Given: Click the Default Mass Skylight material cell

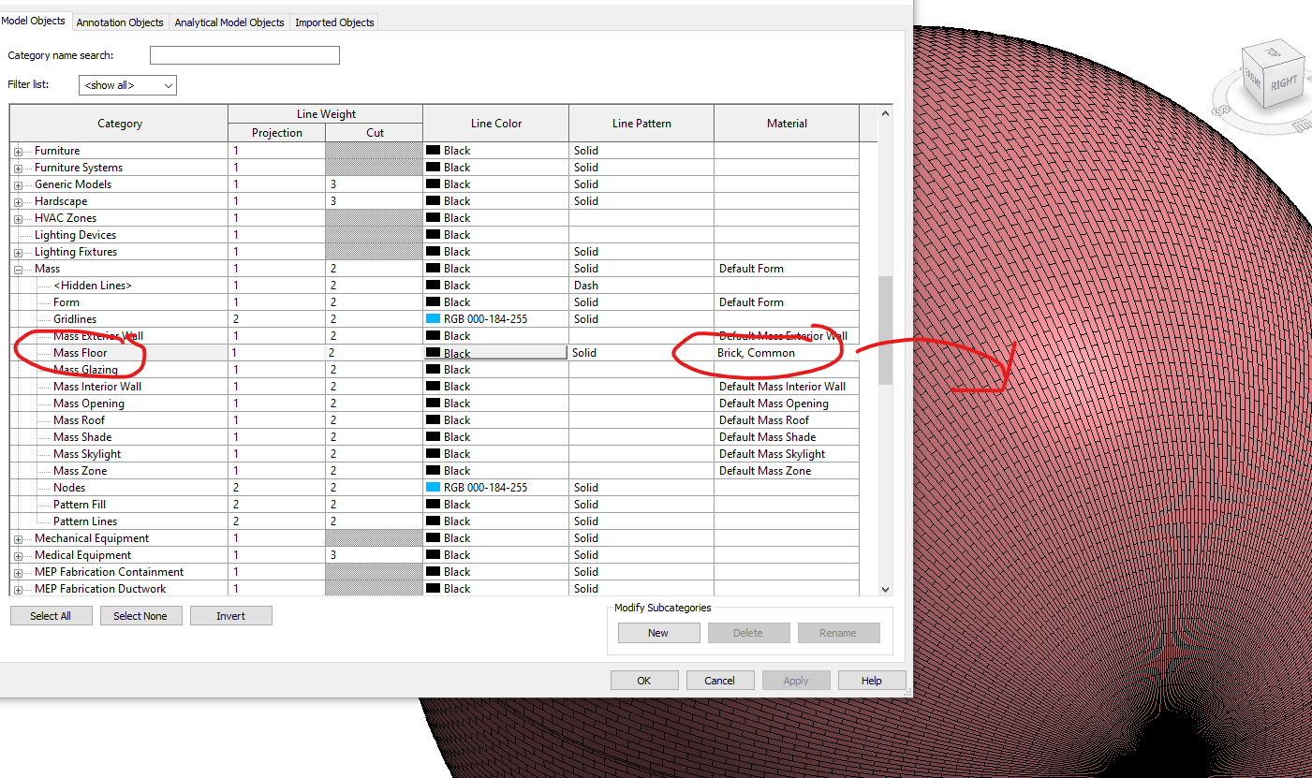Looking at the screenshot, I should click(787, 454).
